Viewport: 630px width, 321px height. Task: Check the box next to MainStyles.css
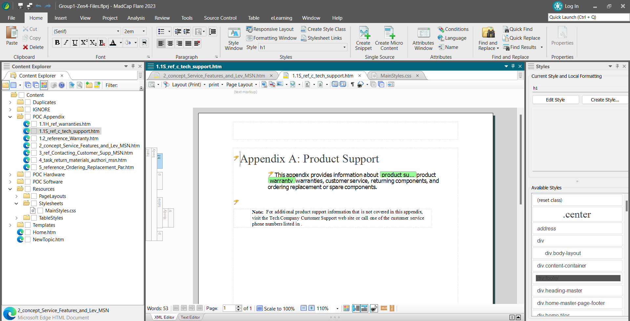point(40,211)
